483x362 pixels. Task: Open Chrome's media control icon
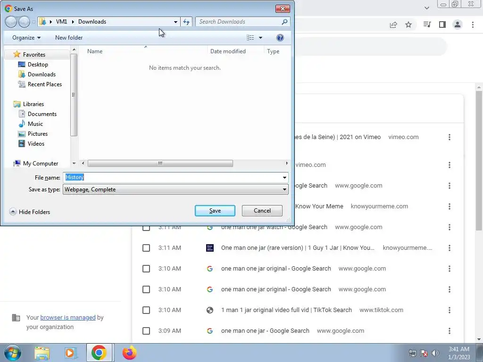427,25
